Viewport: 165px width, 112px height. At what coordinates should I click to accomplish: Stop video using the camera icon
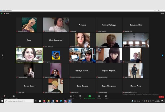14,97
